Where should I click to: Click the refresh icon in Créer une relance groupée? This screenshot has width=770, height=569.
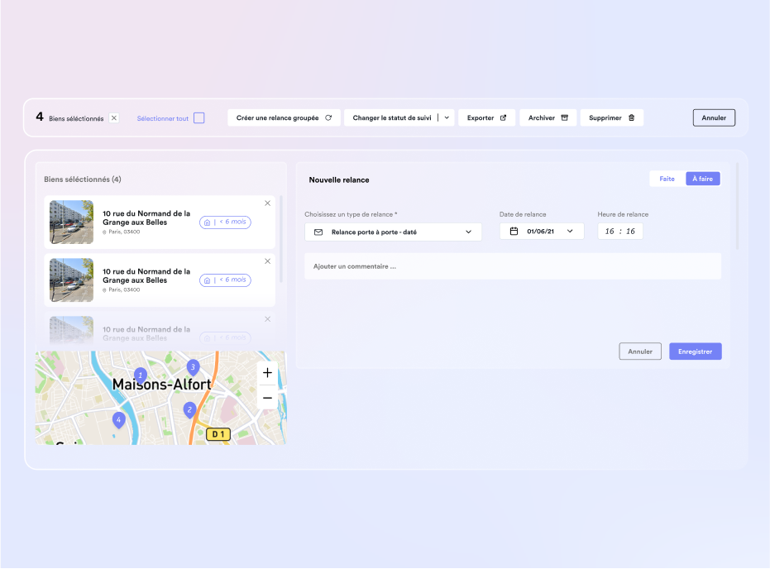coord(328,117)
